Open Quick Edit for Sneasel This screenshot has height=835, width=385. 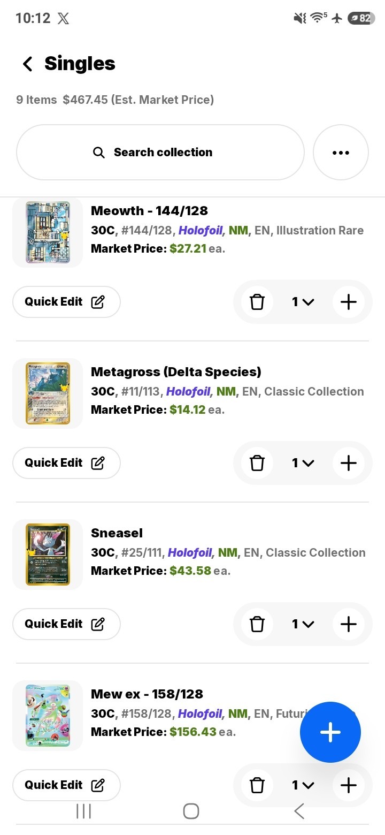click(x=66, y=624)
